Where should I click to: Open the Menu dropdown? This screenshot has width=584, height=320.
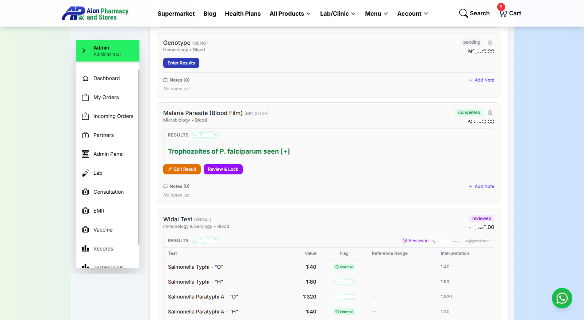(x=376, y=13)
